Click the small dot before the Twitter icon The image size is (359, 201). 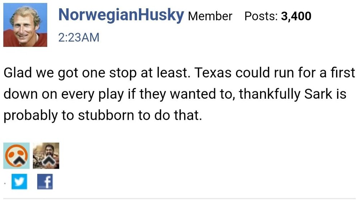5,183
